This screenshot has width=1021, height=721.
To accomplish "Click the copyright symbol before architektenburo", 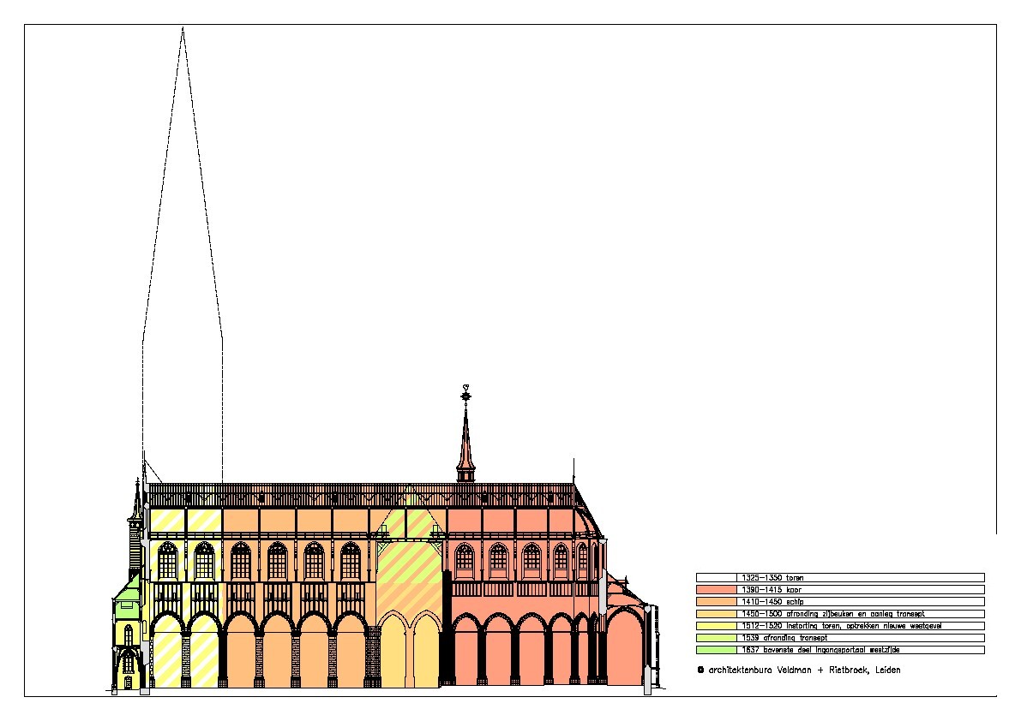I will (700, 670).
